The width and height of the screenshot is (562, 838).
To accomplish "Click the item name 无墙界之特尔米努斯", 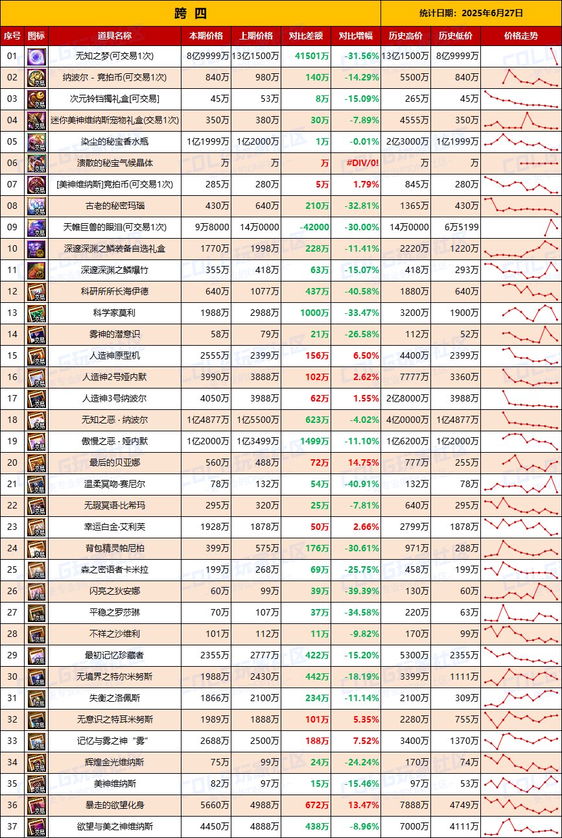I will pyautogui.click(x=115, y=677).
